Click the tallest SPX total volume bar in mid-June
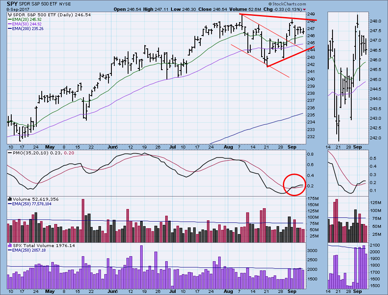The height and width of the screenshot is (295, 388). [x=141, y=267]
